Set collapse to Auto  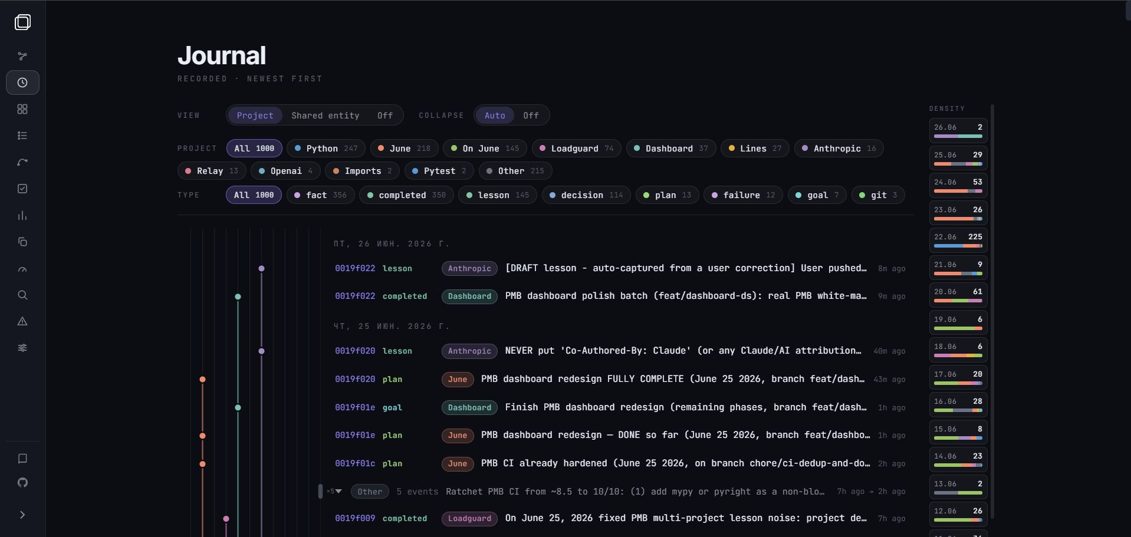click(495, 116)
